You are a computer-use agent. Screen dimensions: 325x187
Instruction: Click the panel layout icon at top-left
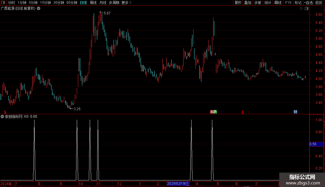pos(3,3)
